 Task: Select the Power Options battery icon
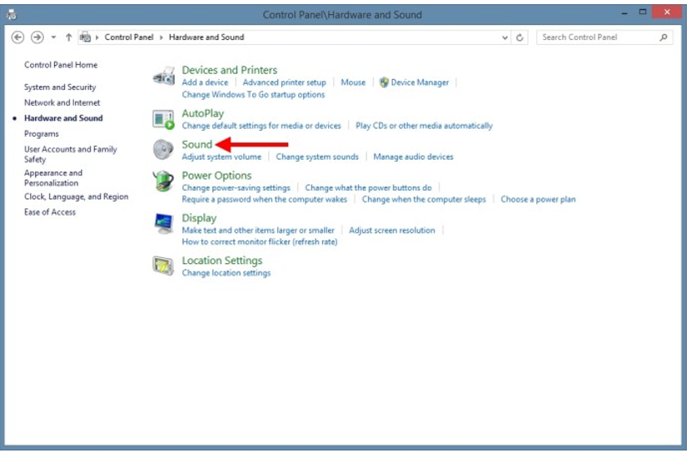pos(164,181)
